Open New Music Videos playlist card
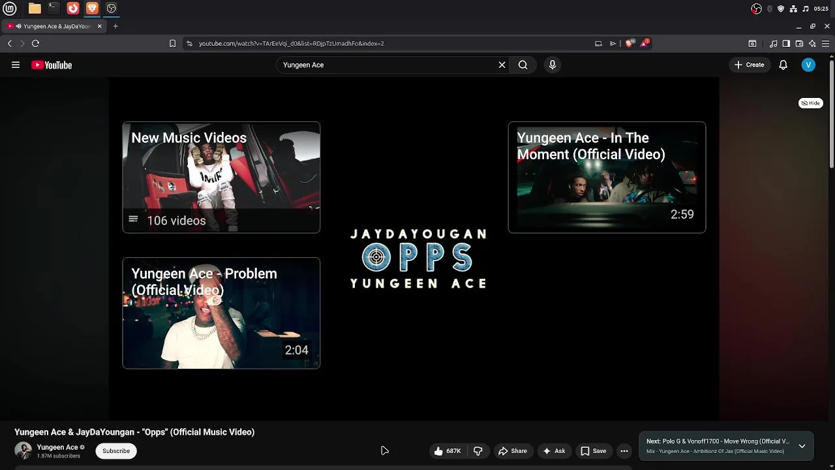This screenshot has width=835, height=470. tap(221, 177)
